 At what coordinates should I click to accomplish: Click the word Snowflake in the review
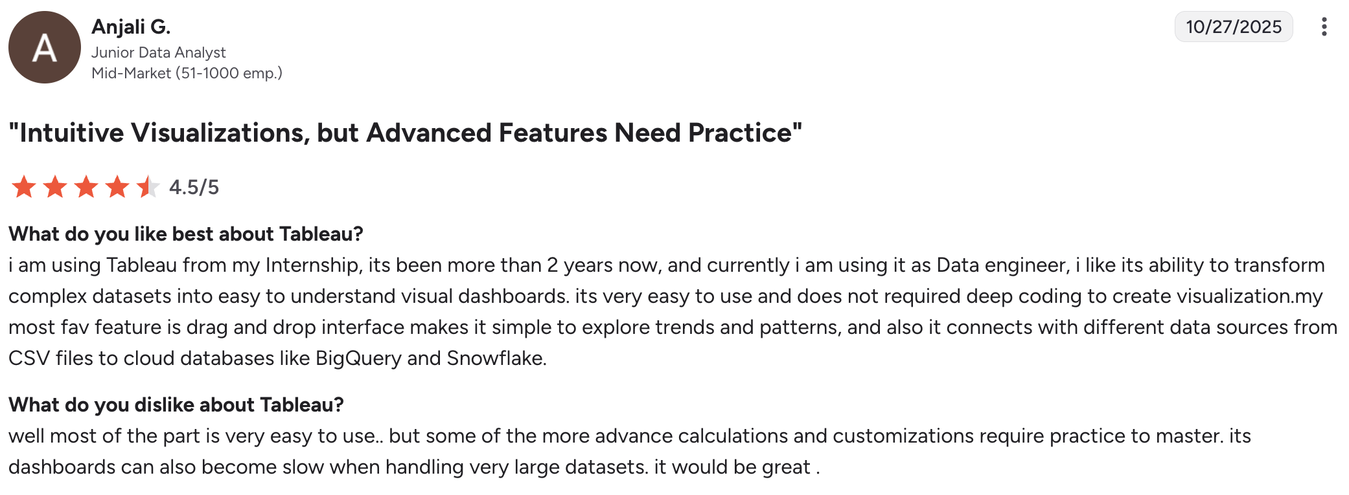(x=495, y=358)
